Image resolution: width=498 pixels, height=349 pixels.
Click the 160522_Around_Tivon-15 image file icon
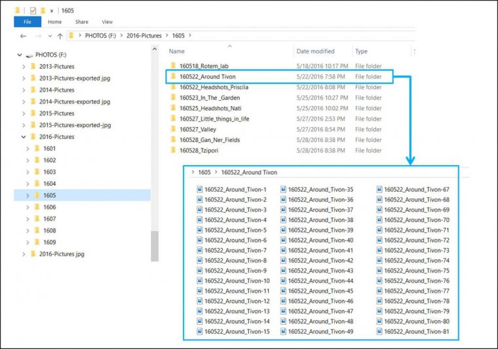click(199, 332)
